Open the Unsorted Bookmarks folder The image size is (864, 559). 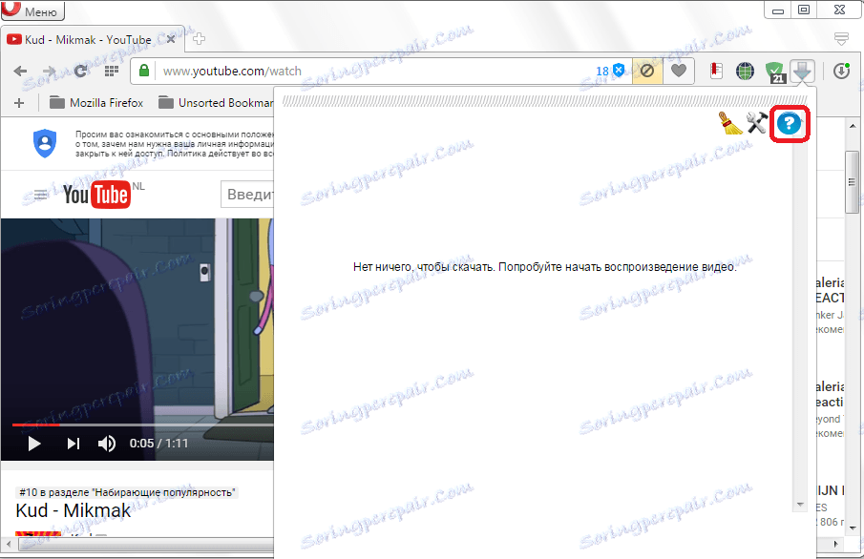tap(216, 102)
